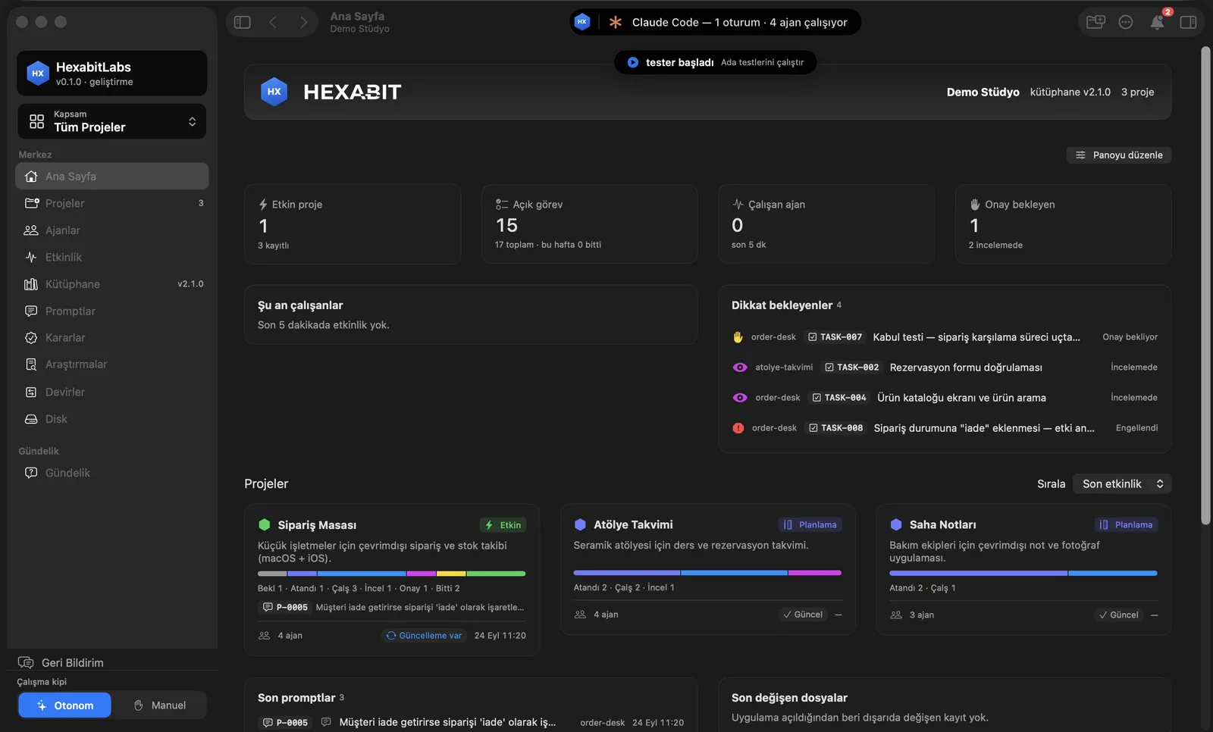1213x732 pixels.
Task: Click the Claude Code asterisk icon
Action: 616,22
